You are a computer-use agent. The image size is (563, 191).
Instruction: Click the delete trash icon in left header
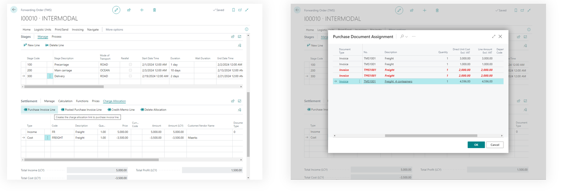[x=154, y=10]
